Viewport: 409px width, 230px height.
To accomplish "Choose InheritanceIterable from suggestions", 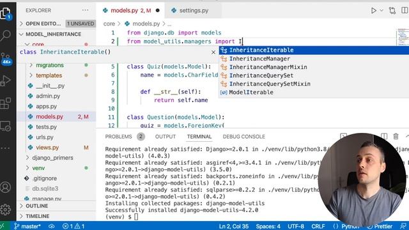I will (x=314, y=50).
